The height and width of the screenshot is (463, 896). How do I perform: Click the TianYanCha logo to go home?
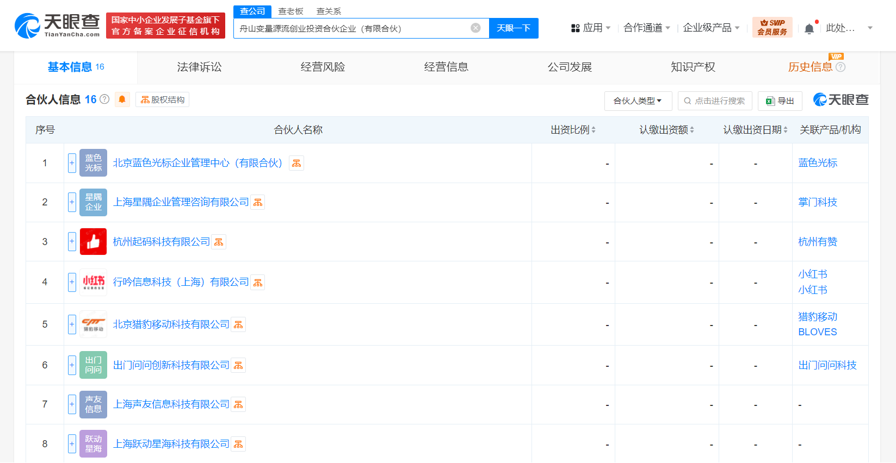[x=57, y=26]
